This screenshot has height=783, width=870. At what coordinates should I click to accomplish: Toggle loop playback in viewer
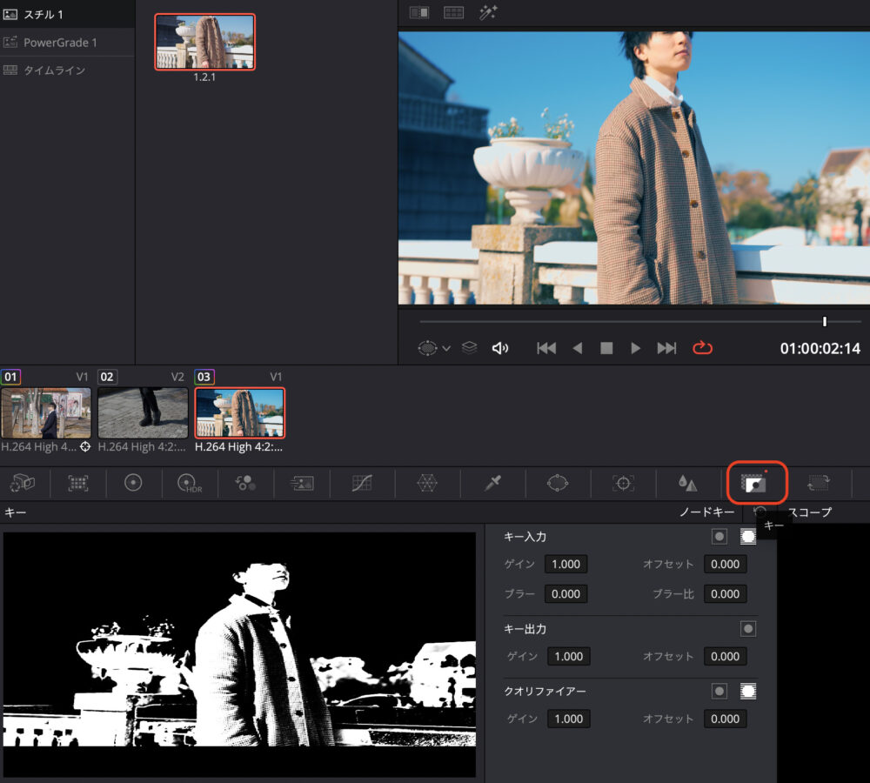[702, 348]
